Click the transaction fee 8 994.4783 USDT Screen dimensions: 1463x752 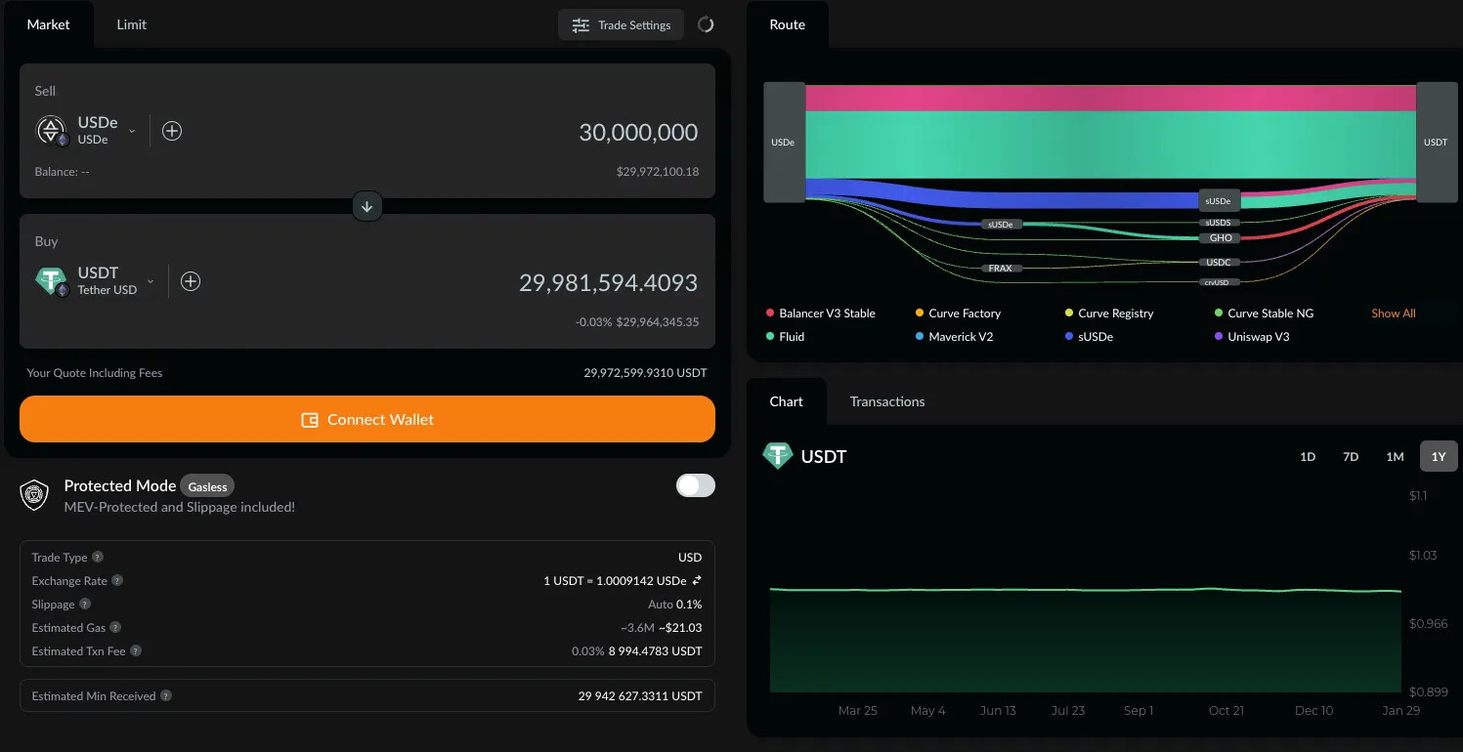(656, 651)
